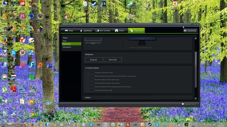Click the Excel icon in the taskbar
Screen dimensions: 227x127
pyautogui.click(x=113, y=125)
